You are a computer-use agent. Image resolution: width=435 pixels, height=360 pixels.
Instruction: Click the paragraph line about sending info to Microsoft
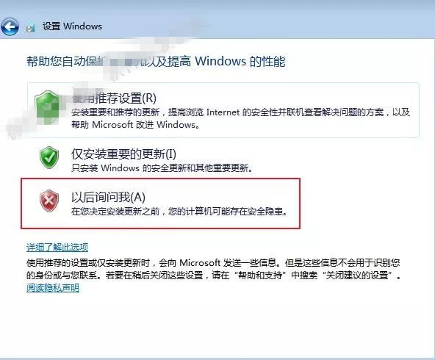pos(213,262)
